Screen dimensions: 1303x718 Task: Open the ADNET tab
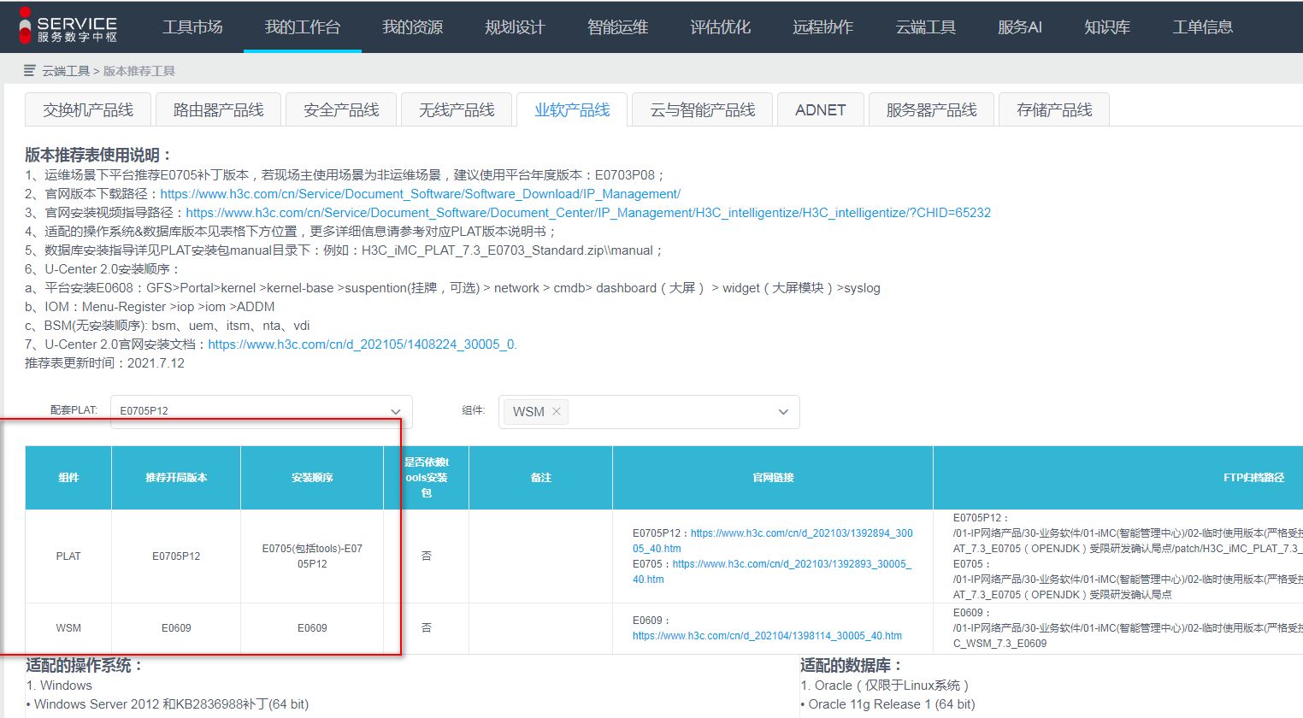pos(820,110)
